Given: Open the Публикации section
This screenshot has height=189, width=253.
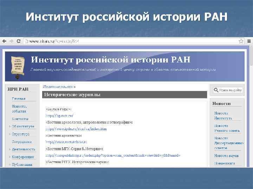Looking at the screenshot, I should click(x=22, y=164).
